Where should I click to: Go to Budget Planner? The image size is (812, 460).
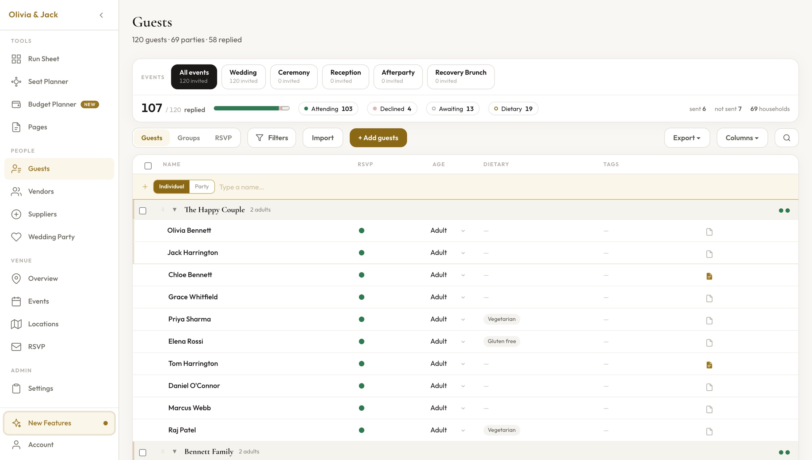pyautogui.click(x=59, y=104)
